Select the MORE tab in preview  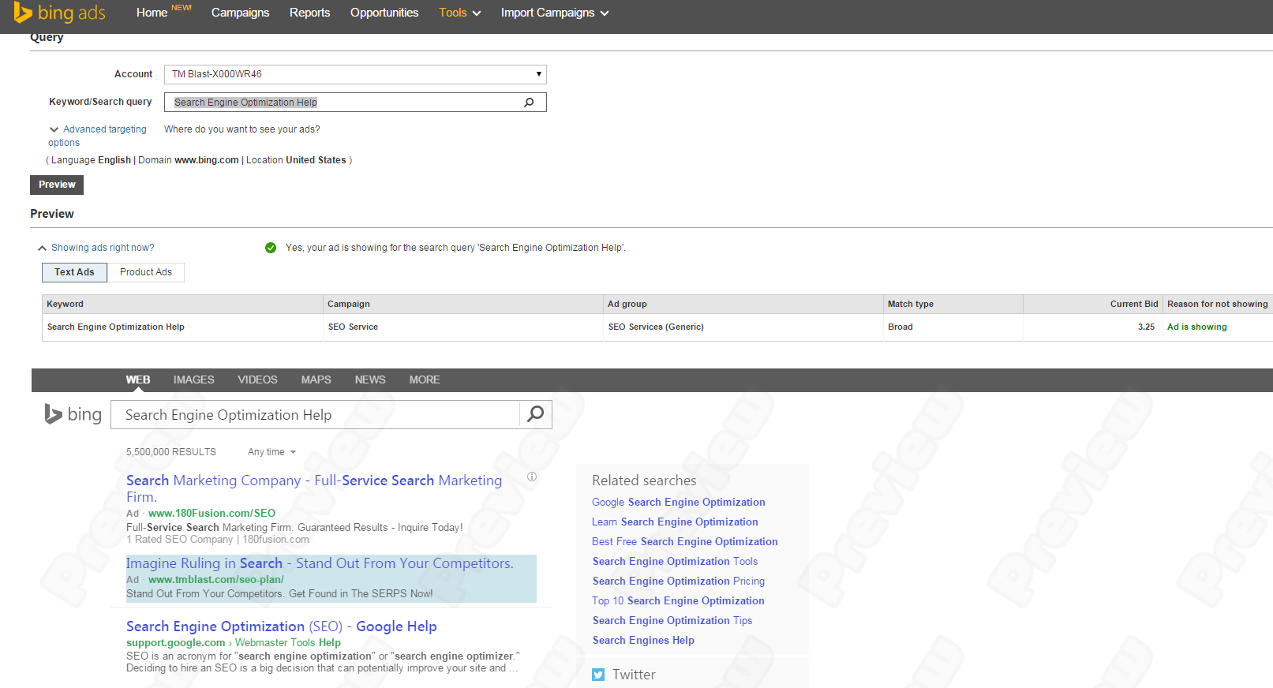click(x=425, y=380)
